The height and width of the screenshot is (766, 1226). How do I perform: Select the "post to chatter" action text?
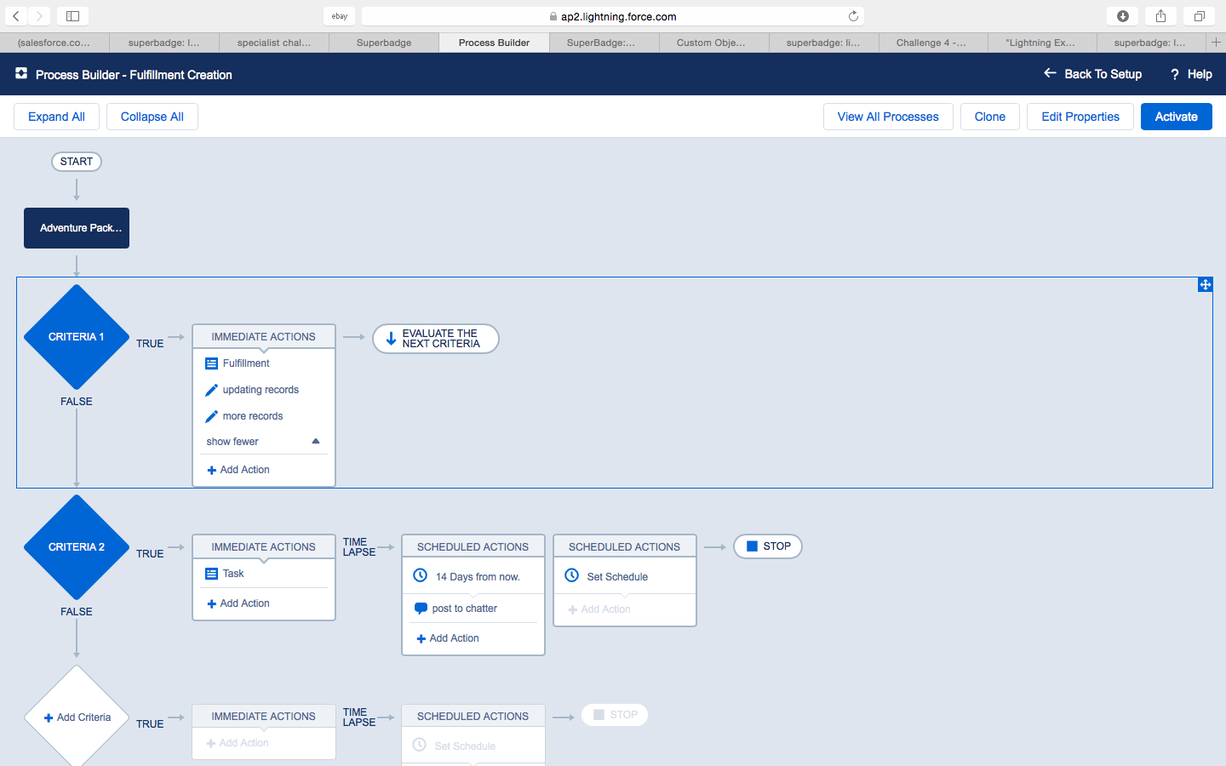point(465,609)
